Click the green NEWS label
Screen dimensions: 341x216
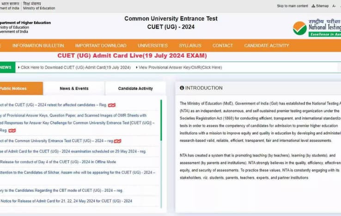pyautogui.click(x=7, y=67)
